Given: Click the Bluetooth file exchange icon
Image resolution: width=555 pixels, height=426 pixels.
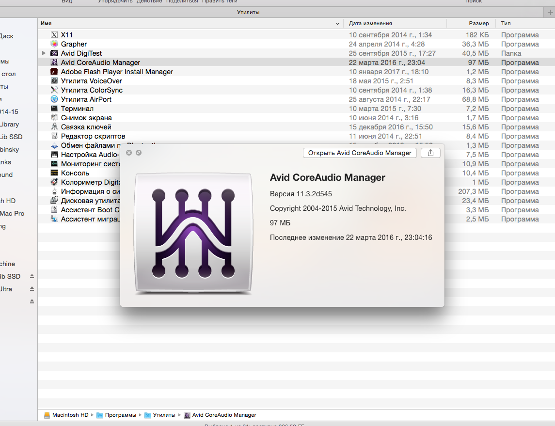Looking at the screenshot, I should [x=54, y=145].
